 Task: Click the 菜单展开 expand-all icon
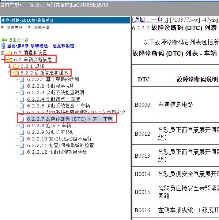[3, 27]
